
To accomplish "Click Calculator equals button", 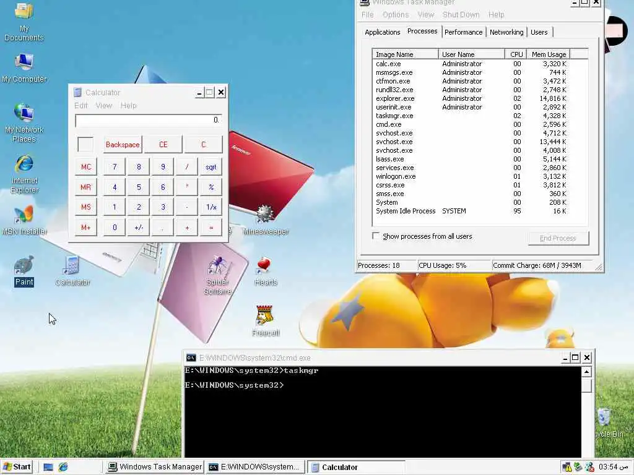I will pyautogui.click(x=211, y=228).
